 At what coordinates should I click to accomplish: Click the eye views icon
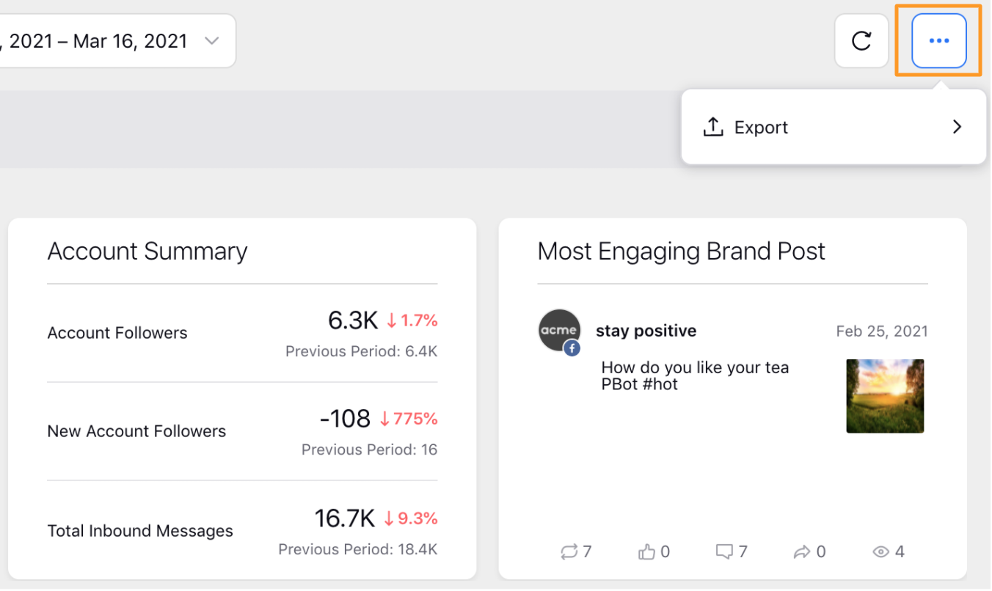pos(880,552)
